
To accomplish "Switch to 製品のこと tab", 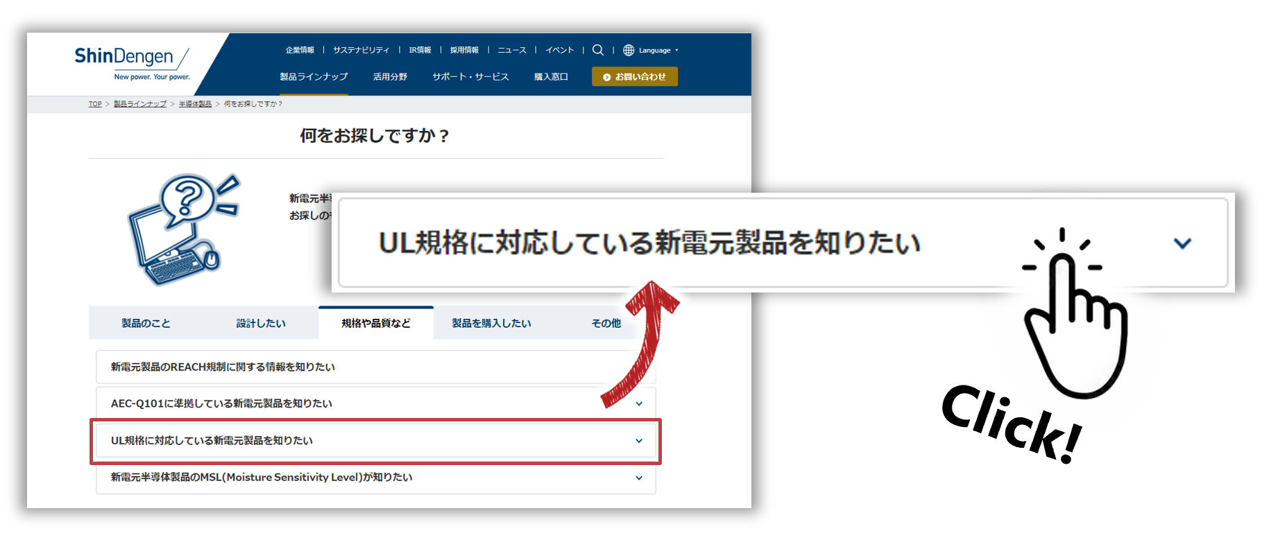I will [146, 323].
